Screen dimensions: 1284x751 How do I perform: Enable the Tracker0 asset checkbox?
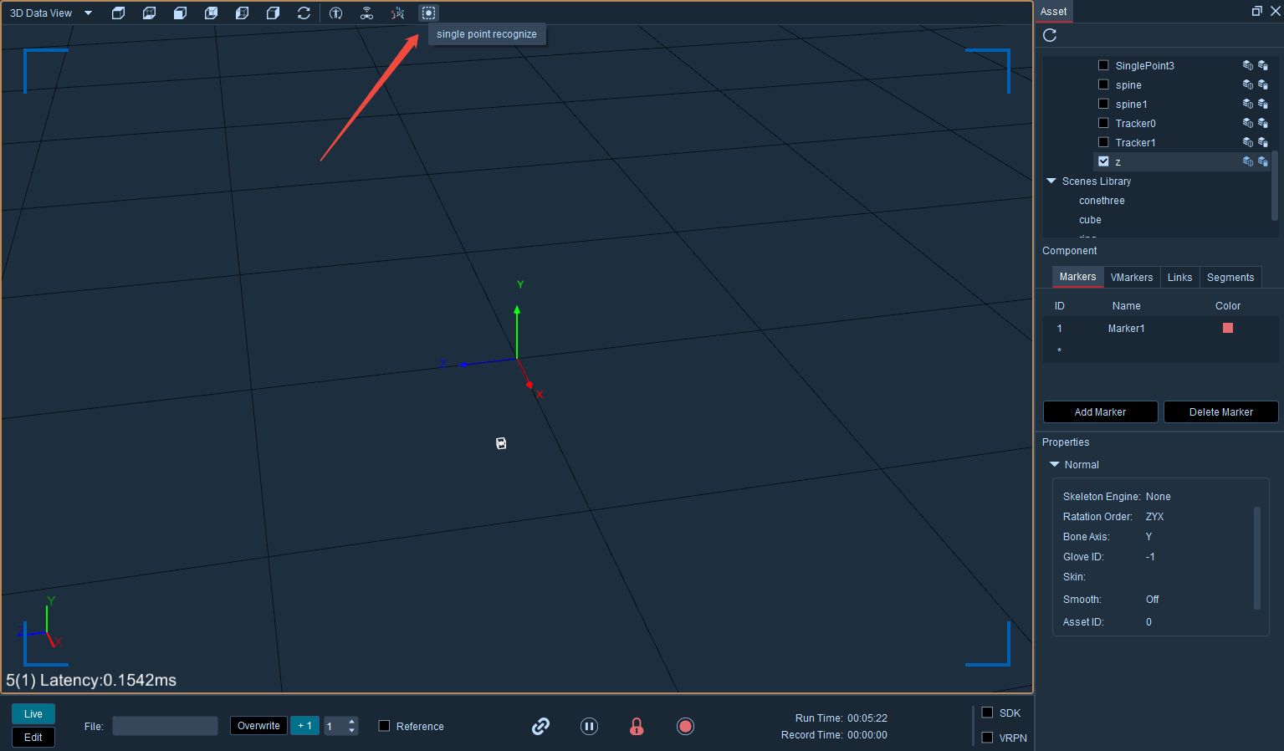click(x=1103, y=123)
